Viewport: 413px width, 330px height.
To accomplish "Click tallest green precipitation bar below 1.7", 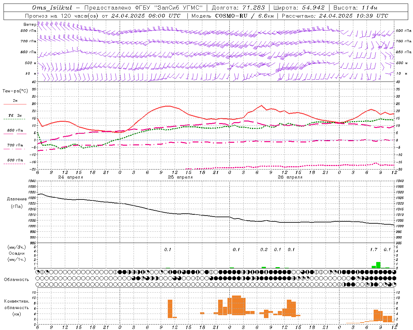I will point(378,265).
